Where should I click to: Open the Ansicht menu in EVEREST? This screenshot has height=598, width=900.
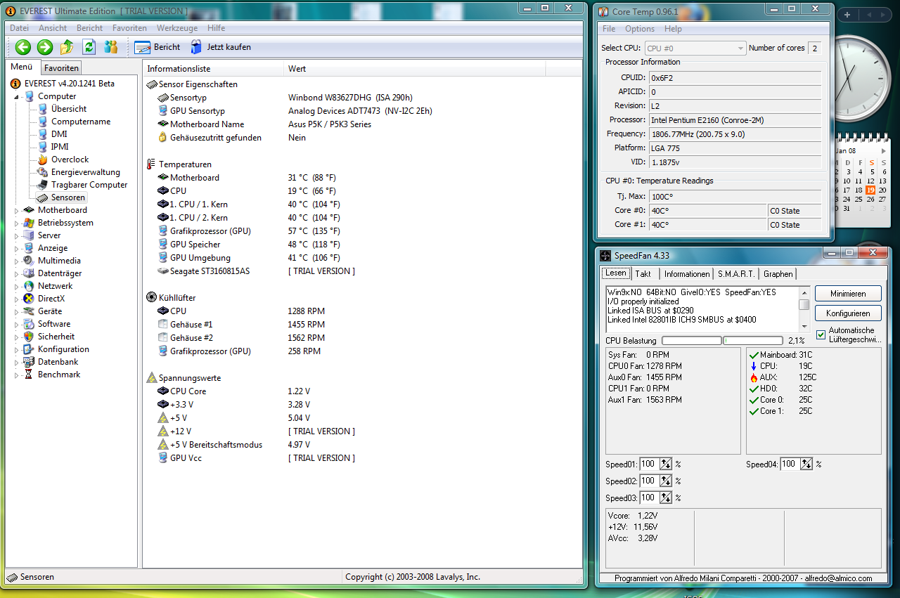pos(53,28)
